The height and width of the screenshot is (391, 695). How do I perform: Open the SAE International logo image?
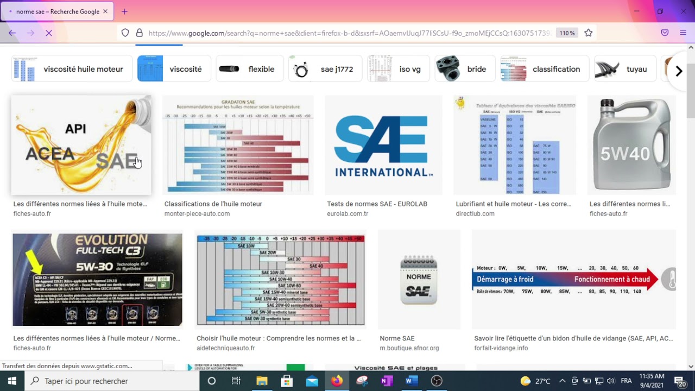click(x=383, y=144)
